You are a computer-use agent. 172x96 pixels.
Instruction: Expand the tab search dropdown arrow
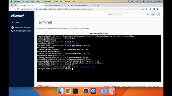(x=161, y=5)
